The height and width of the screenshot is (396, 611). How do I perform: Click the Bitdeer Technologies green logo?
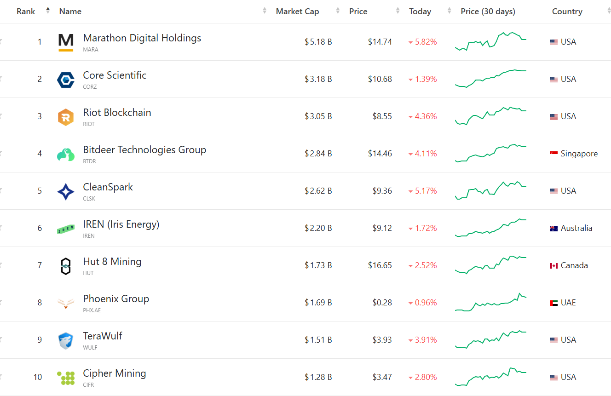click(x=66, y=154)
